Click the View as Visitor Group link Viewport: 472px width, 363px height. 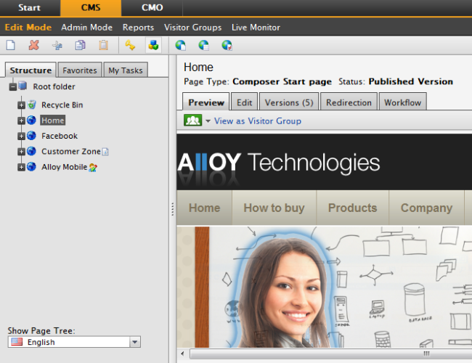point(257,121)
